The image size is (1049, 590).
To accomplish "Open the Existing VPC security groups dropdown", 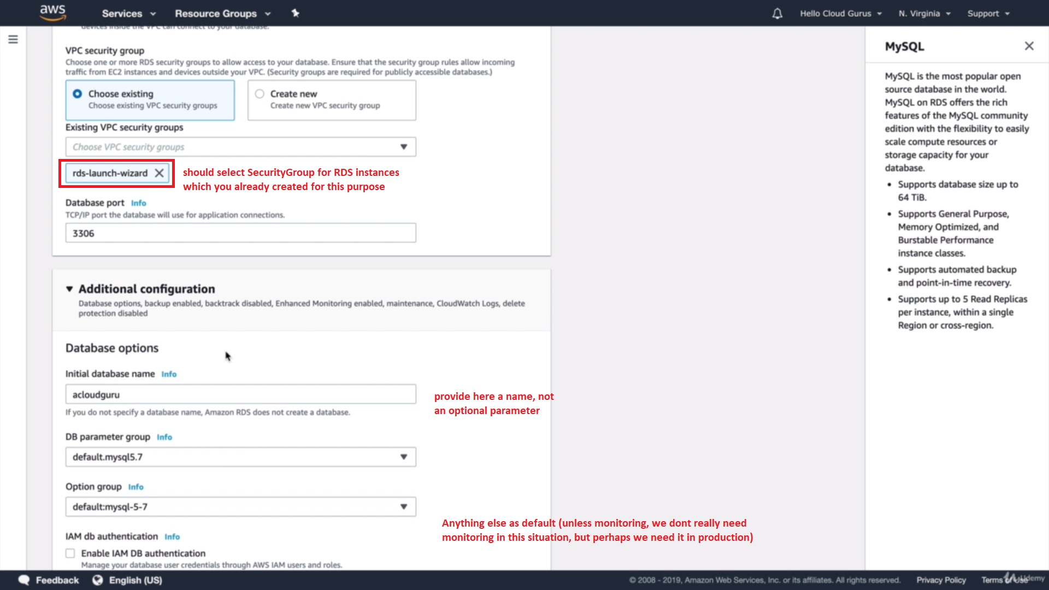I will pos(240,147).
